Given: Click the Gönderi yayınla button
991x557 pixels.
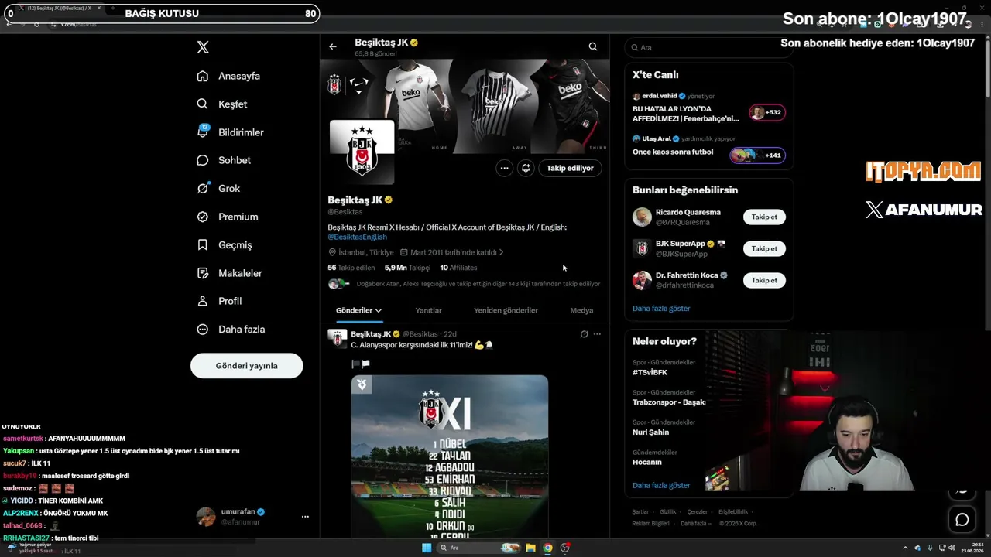Looking at the screenshot, I should coord(246,366).
